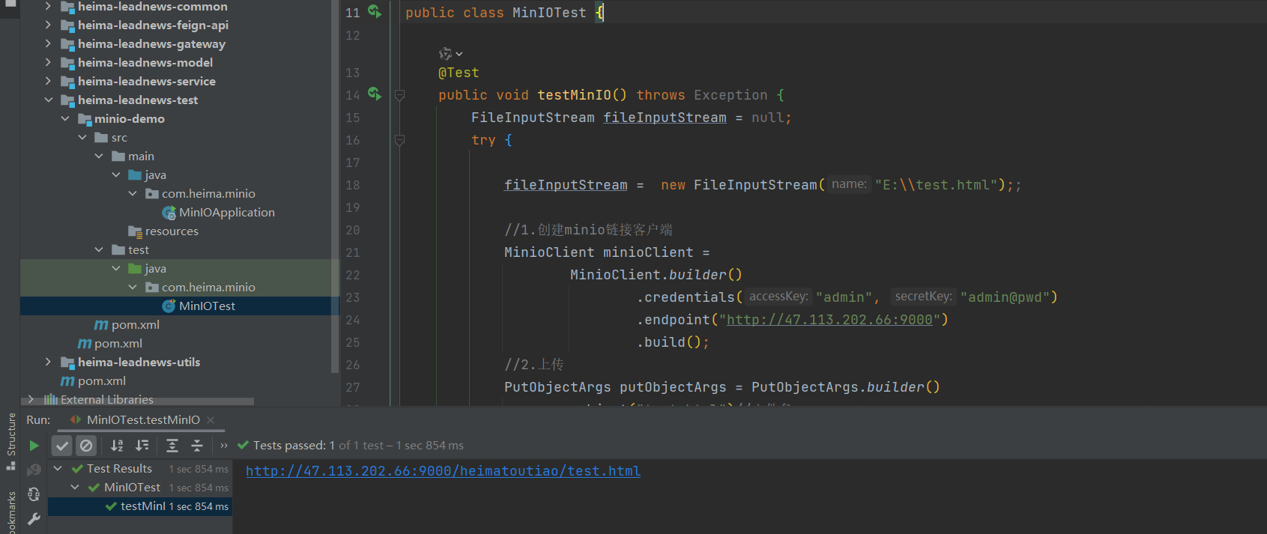
Task: Click the endpoint URL in code
Action: [x=829, y=320]
